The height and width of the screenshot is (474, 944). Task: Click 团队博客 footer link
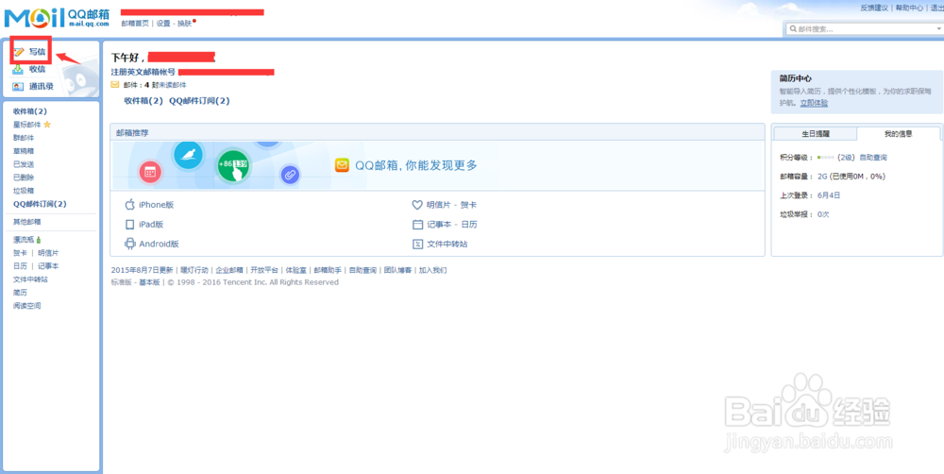[398, 270]
